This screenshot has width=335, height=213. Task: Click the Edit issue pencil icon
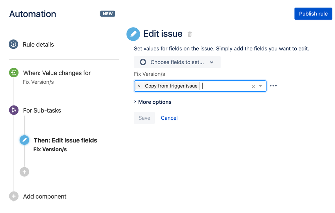(x=133, y=34)
